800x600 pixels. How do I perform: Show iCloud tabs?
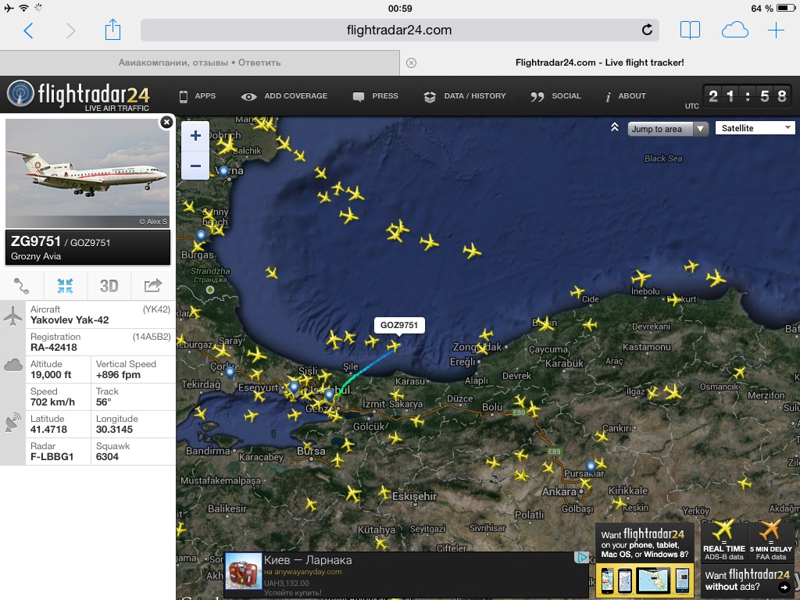point(734,30)
